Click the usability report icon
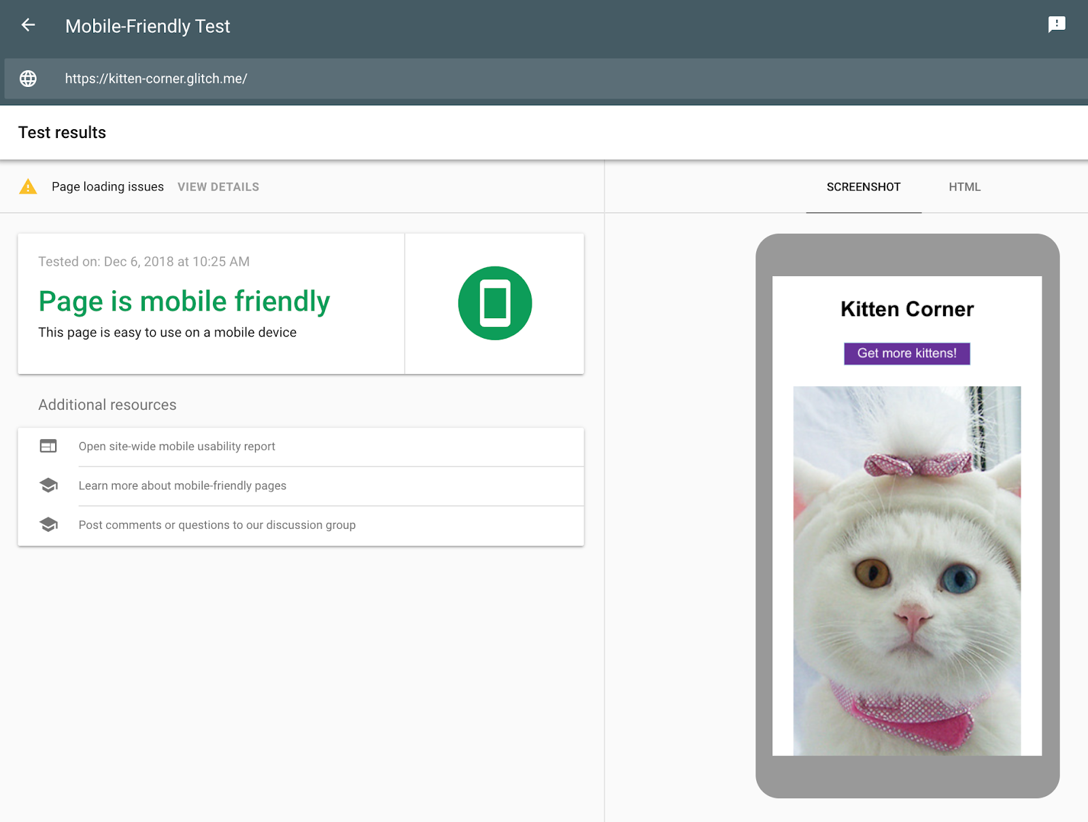This screenshot has height=822, width=1088. click(x=48, y=446)
